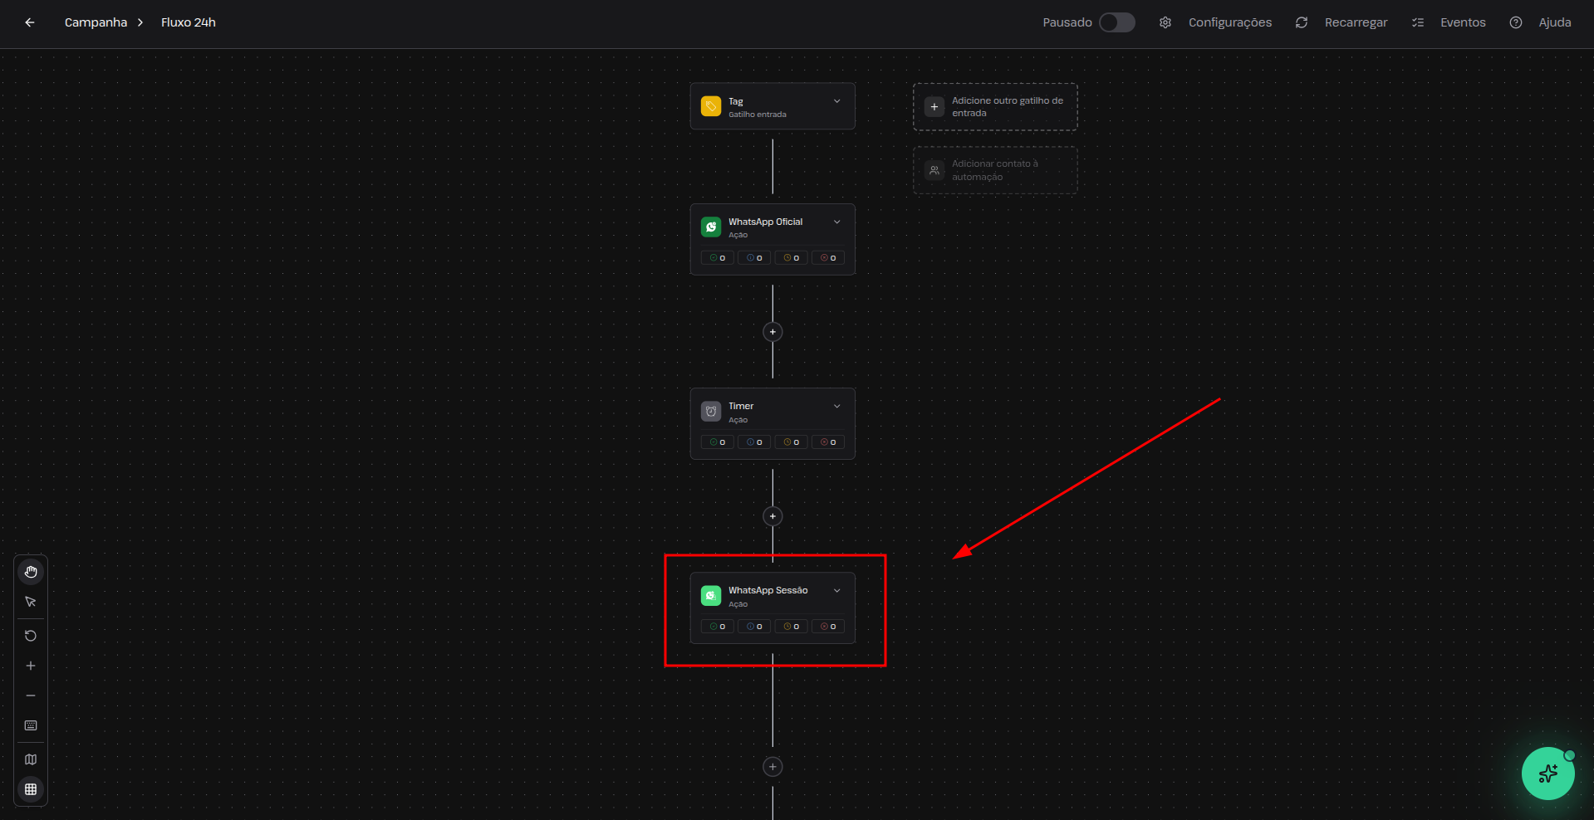This screenshot has width=1594, height=820.
Task: Click the undo/reset view icon
Action: (31, 636)
